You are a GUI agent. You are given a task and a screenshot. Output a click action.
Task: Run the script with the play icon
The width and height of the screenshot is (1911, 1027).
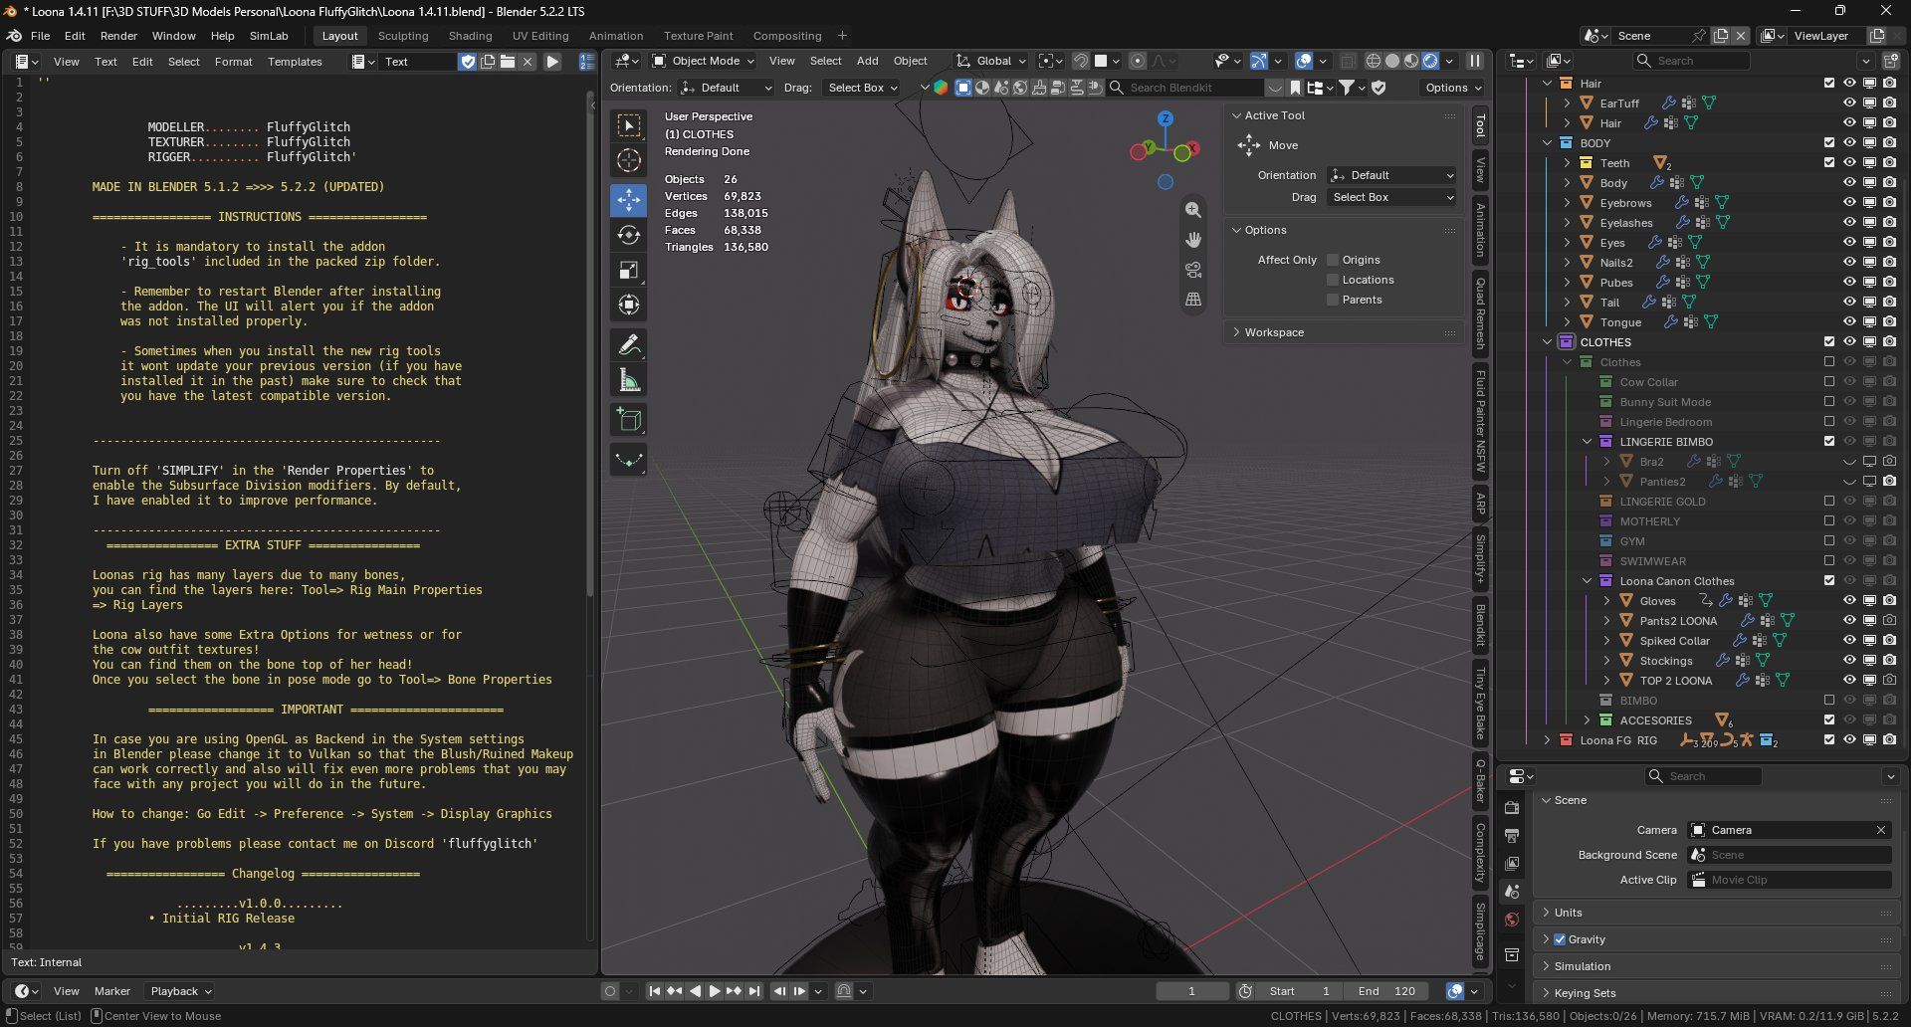552,62
